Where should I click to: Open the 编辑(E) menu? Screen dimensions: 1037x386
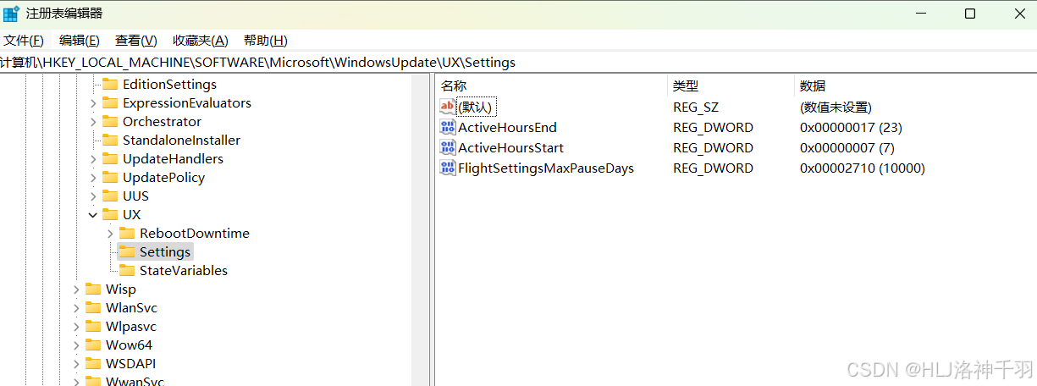pos(80,41)
